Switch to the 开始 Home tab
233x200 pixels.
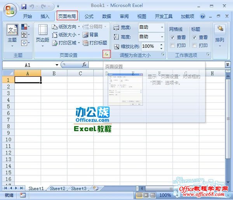[27, 16]
